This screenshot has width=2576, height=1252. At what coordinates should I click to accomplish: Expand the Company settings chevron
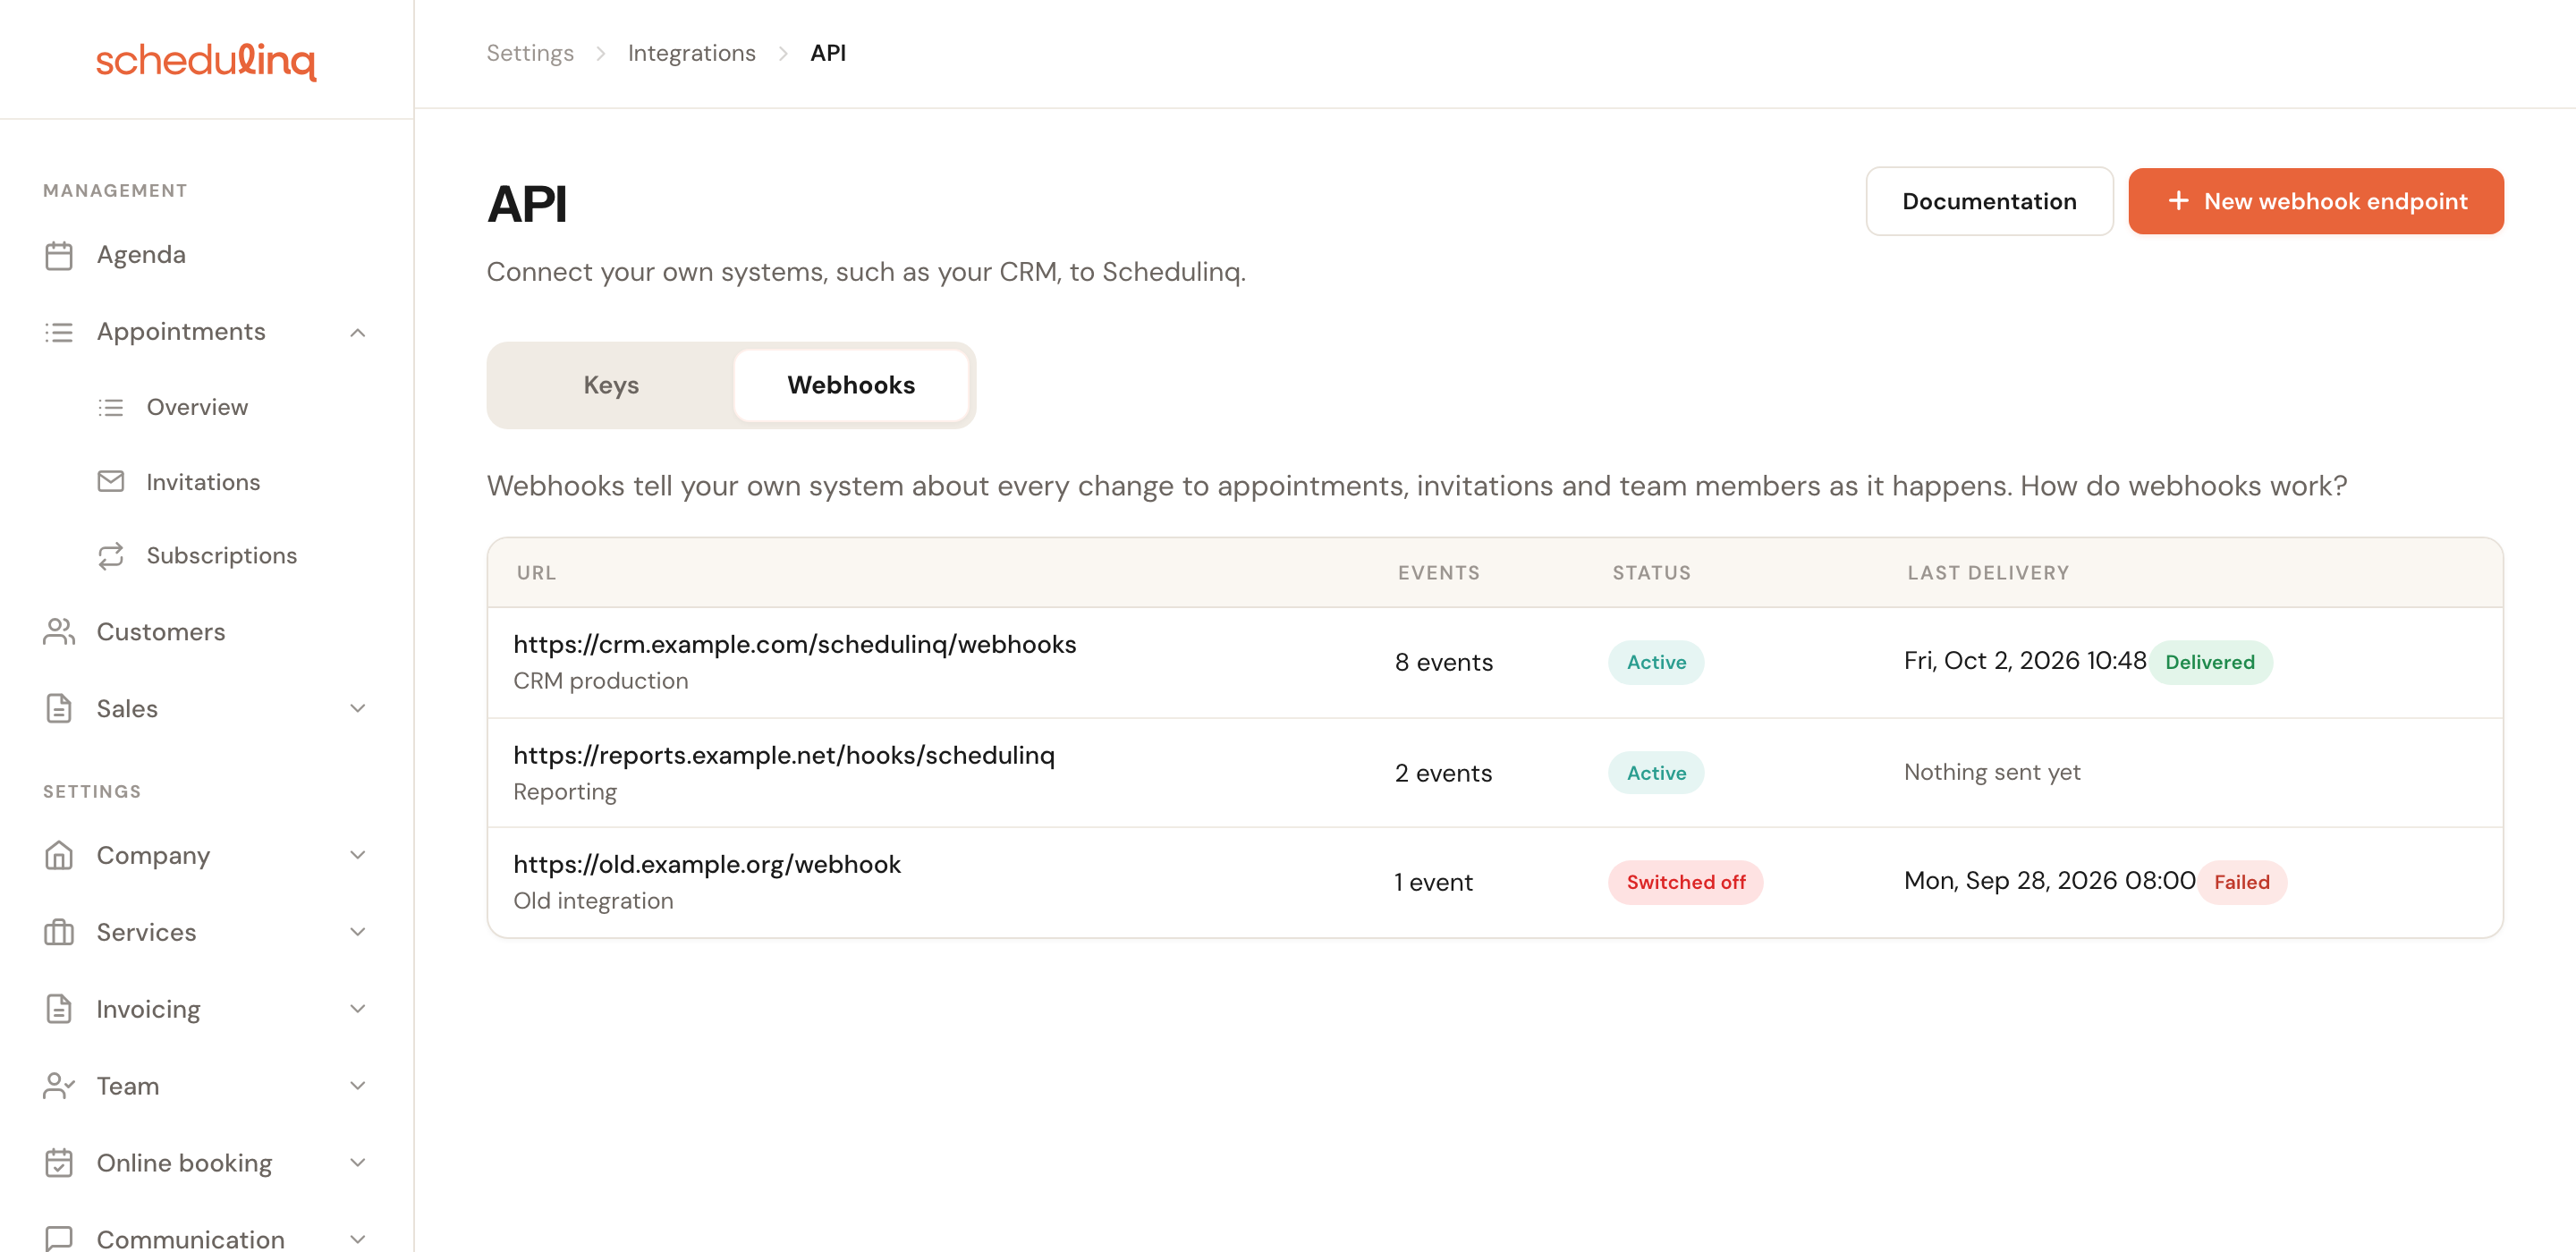(x=358, y=855)
